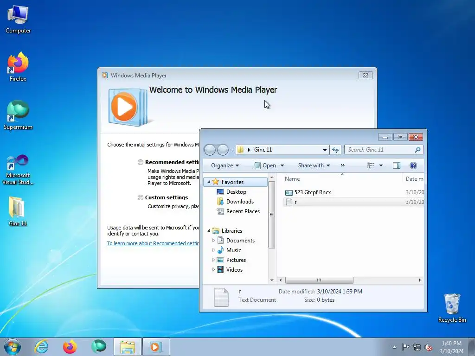Image resolution: width=475 pixels, height=356 pixels.
Task: Choose the Recommended settings radio button
Action: point(140,162)
